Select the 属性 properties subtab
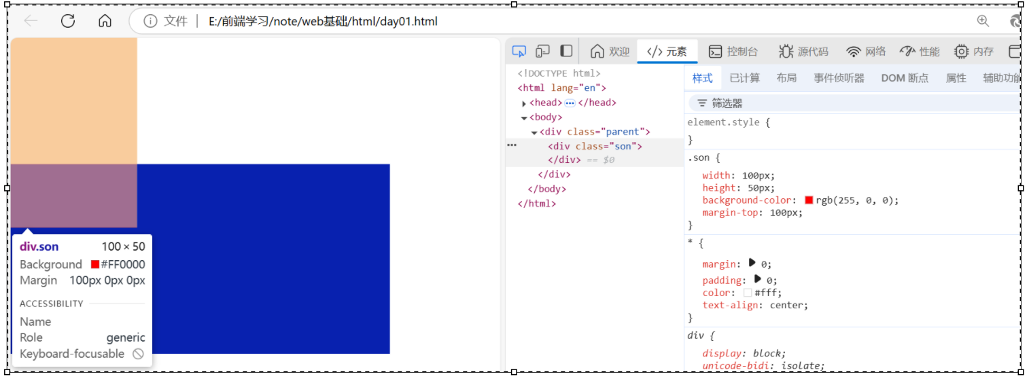The image size is (1029, 381). [956, 78]
